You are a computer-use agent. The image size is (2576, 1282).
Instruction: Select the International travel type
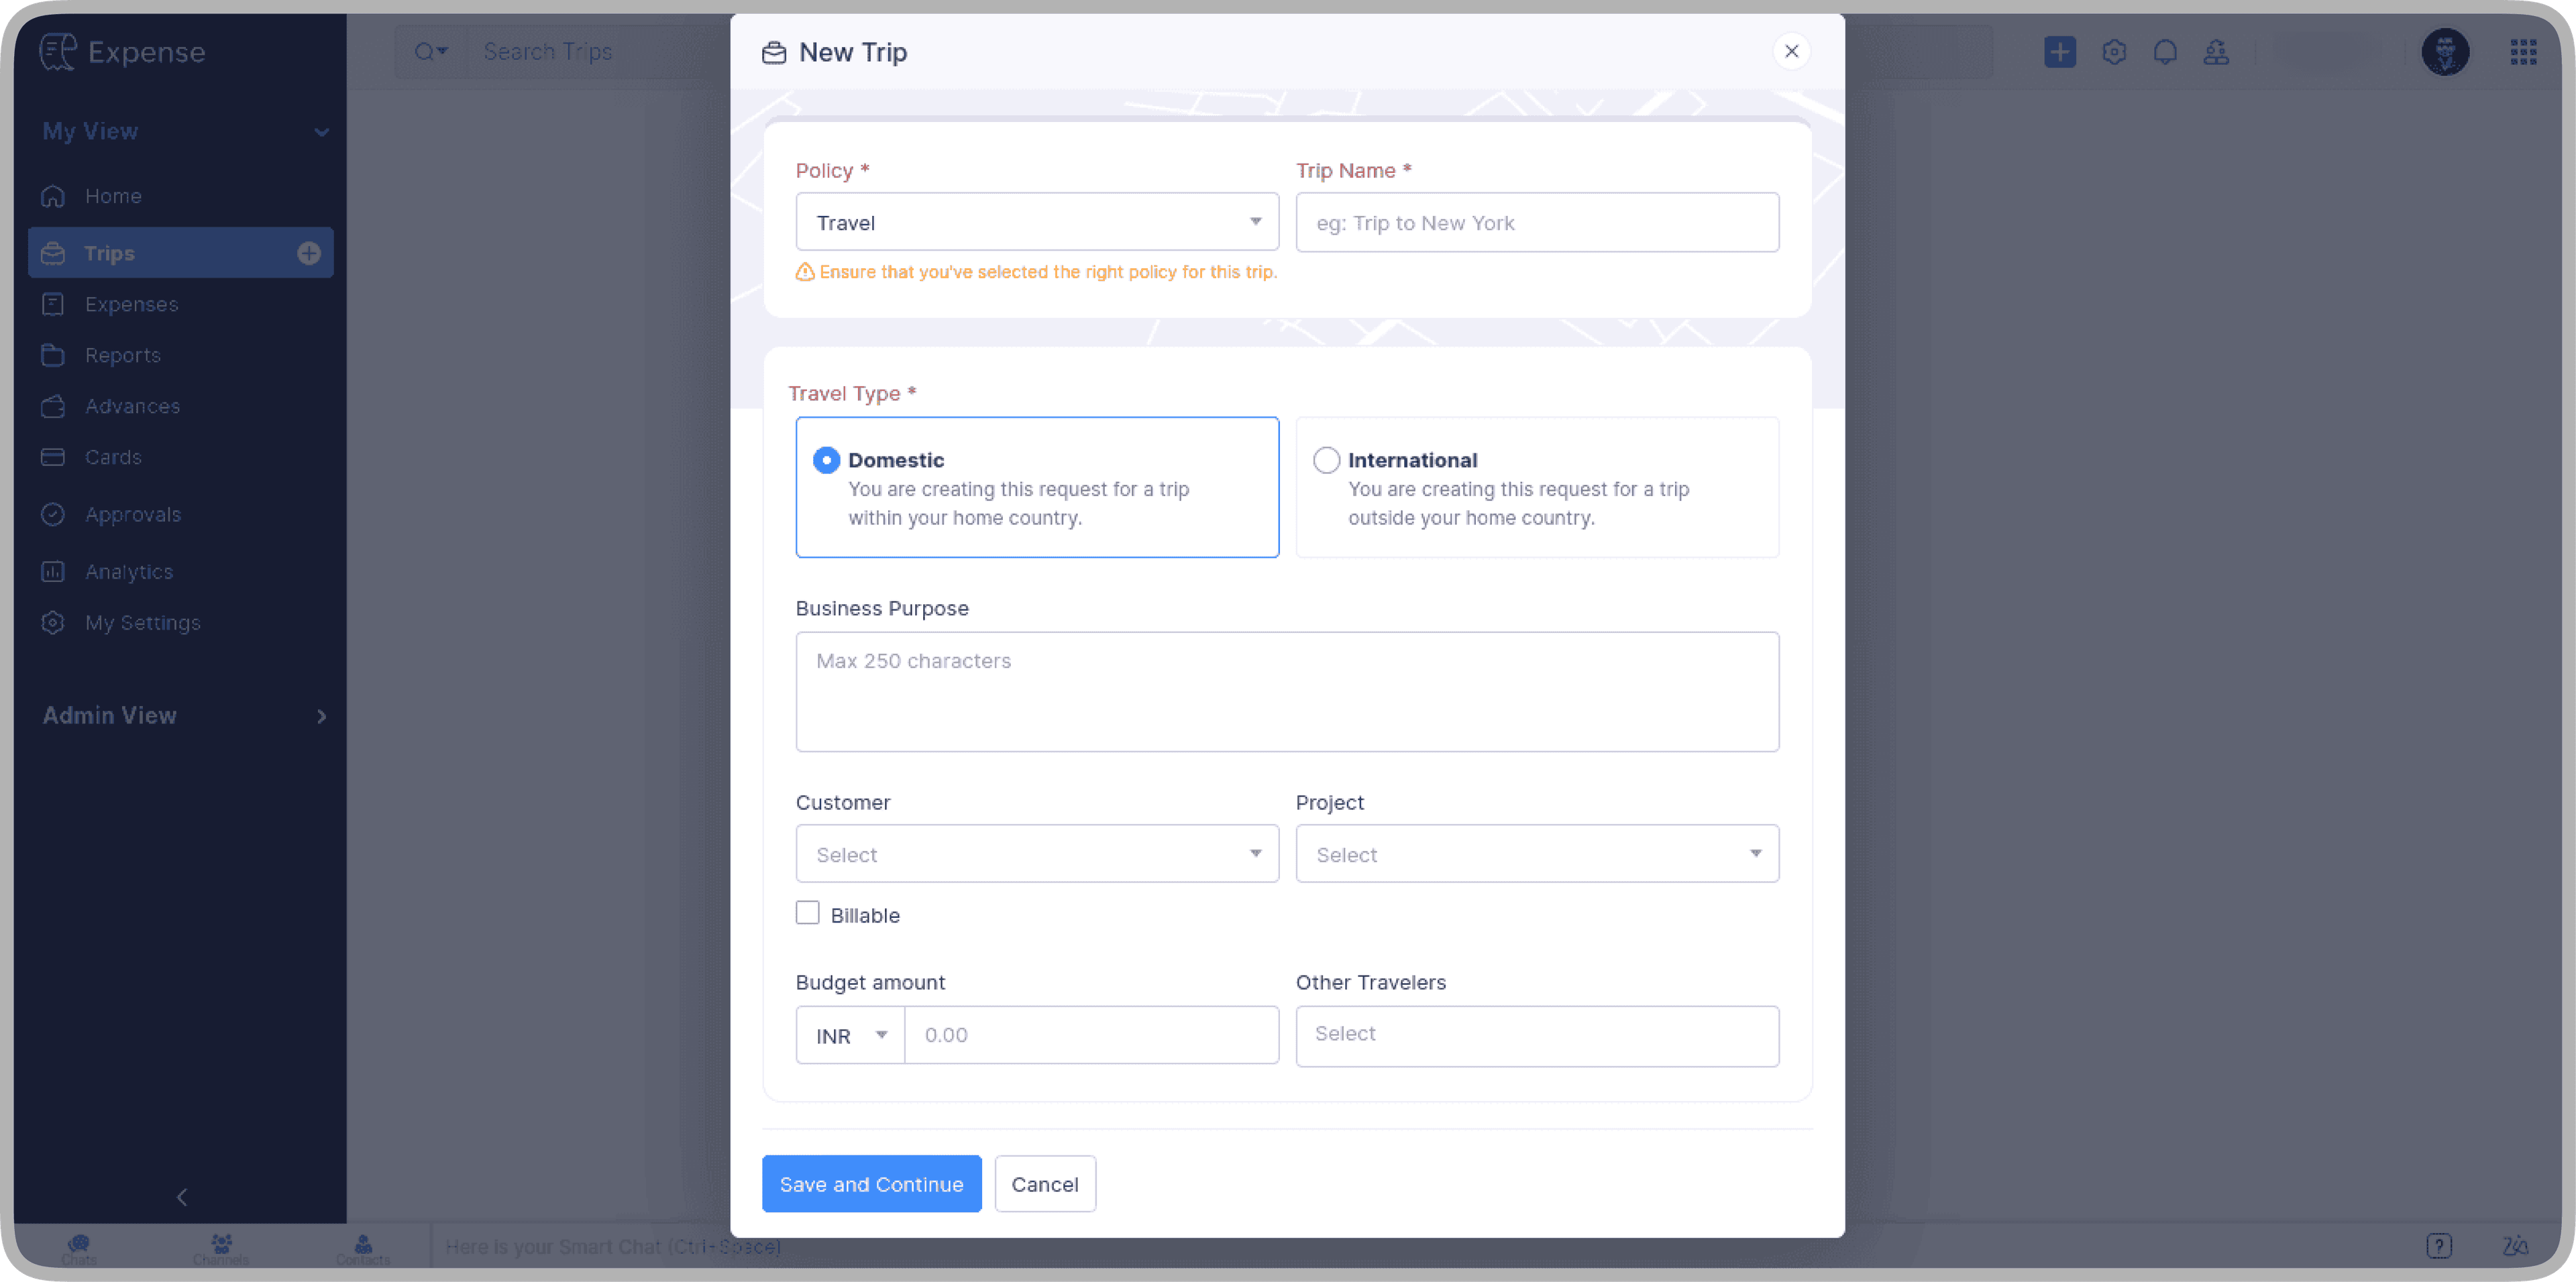[1537, 487]
